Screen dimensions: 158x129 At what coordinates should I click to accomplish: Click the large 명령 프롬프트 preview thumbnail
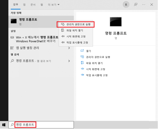point(116,22)
